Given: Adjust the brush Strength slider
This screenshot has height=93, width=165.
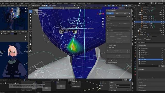Looking at the screenshot, I should click(x=71, y=8).
